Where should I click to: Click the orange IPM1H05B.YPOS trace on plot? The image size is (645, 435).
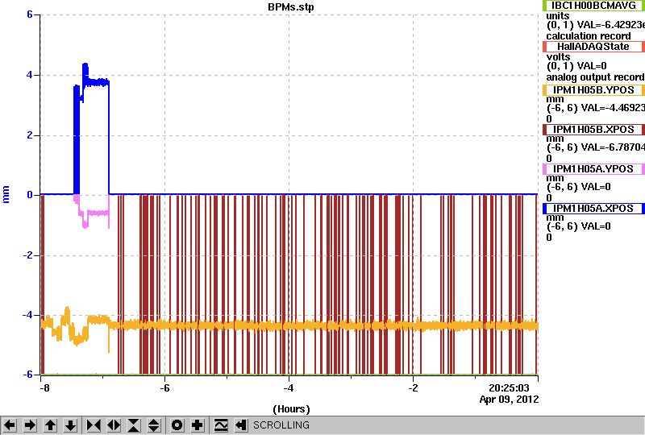[x=288, y=325]
